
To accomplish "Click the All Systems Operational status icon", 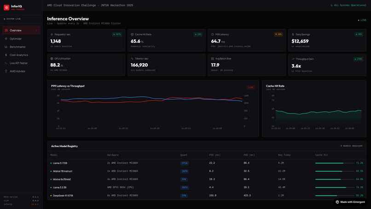I will pyautogui.click(x=331, y=5).
